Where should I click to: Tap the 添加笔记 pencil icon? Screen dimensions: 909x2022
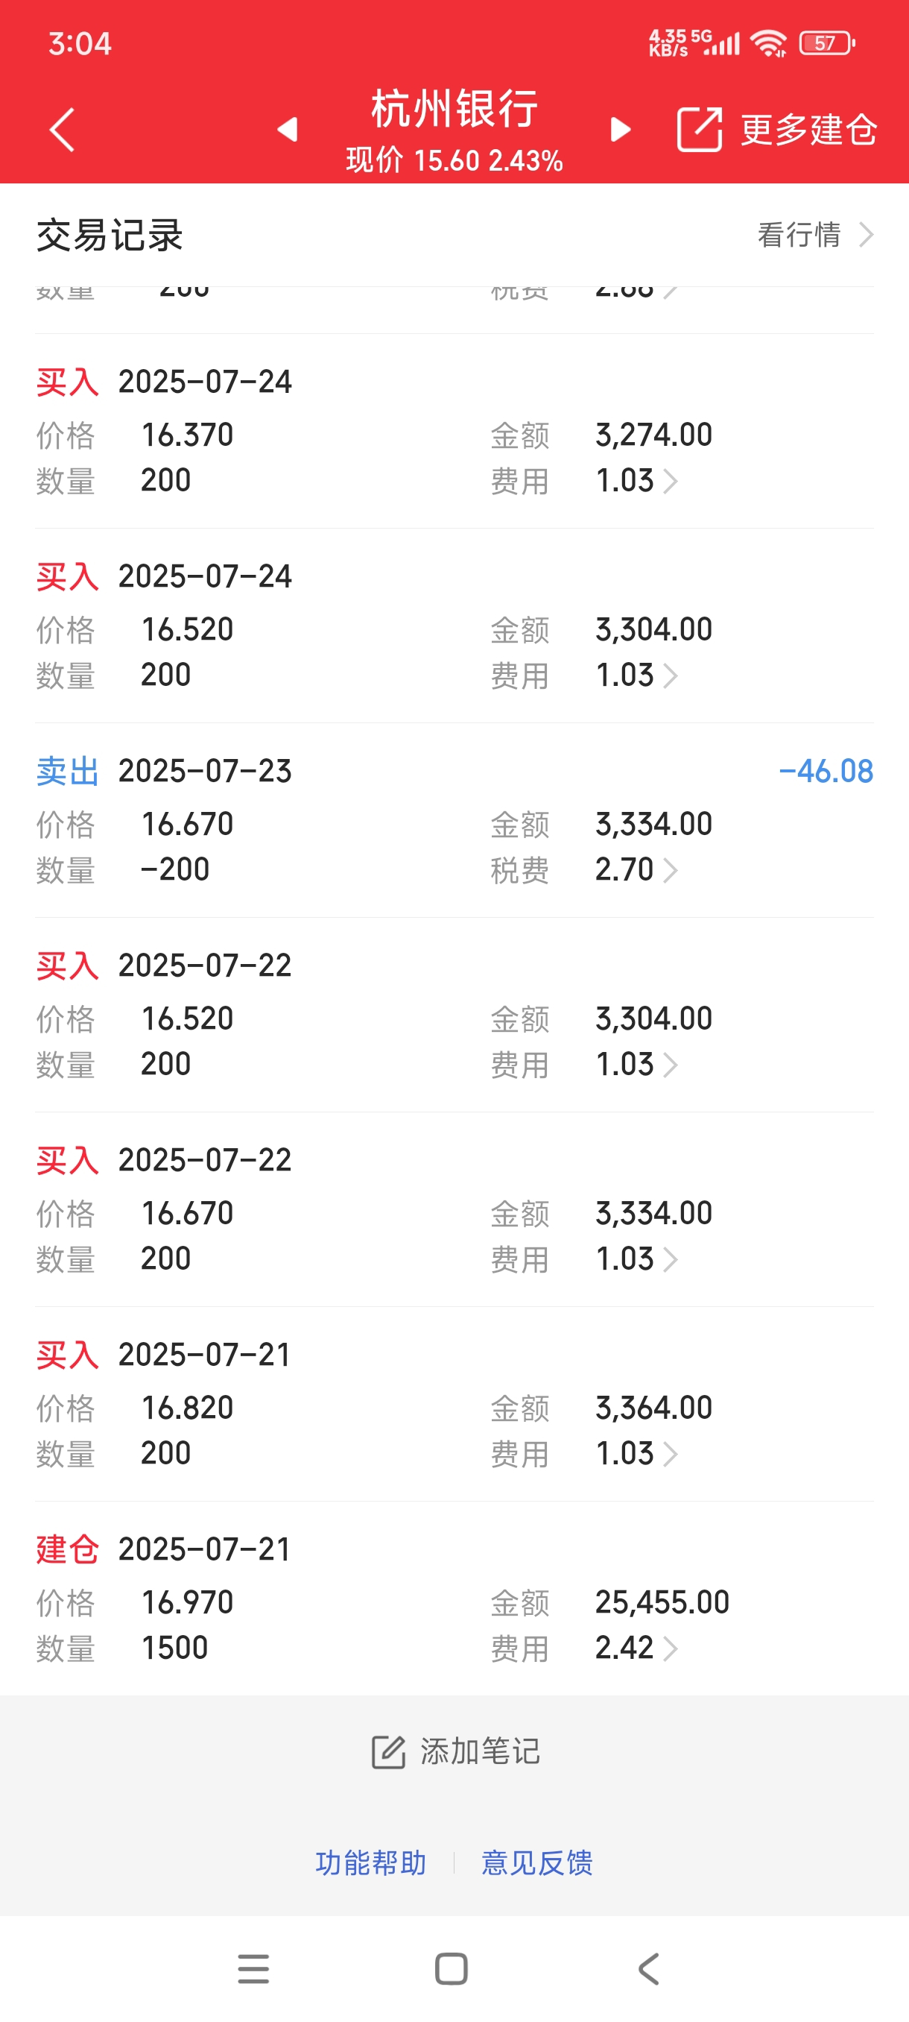click(x=388, y=1751)
